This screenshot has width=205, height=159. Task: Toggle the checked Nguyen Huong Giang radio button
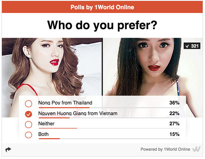(28, 114)
